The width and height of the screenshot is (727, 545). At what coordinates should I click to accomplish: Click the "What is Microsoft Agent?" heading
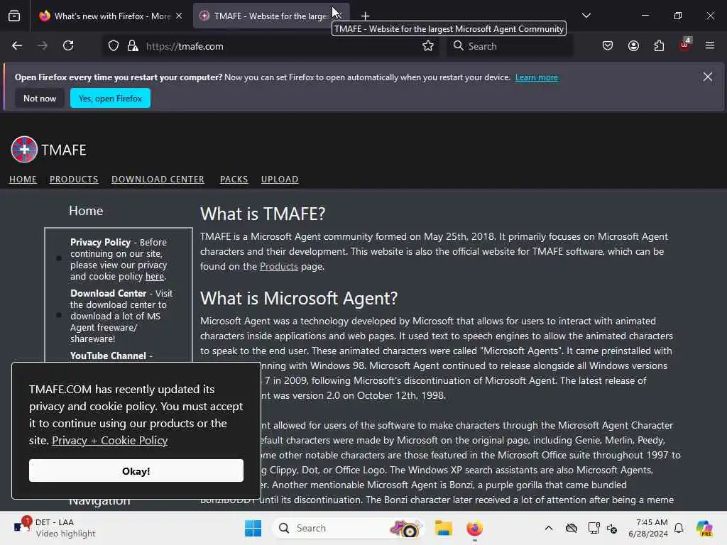tap(299, 298)
